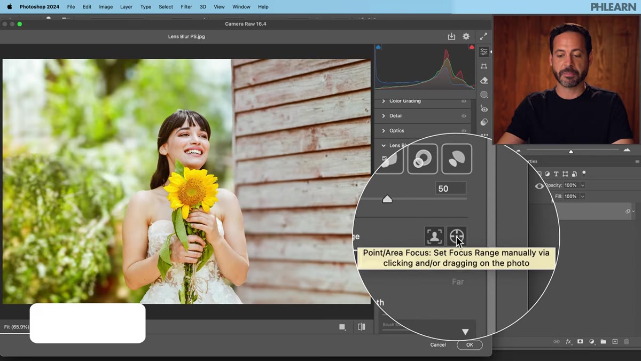Click the Blur Amount field showing 50
641x361 pixels.
click(451, 189)
